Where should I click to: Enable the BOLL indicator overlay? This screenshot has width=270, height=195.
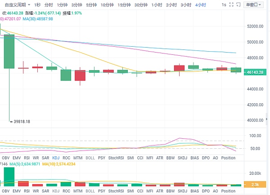point(90,158)
